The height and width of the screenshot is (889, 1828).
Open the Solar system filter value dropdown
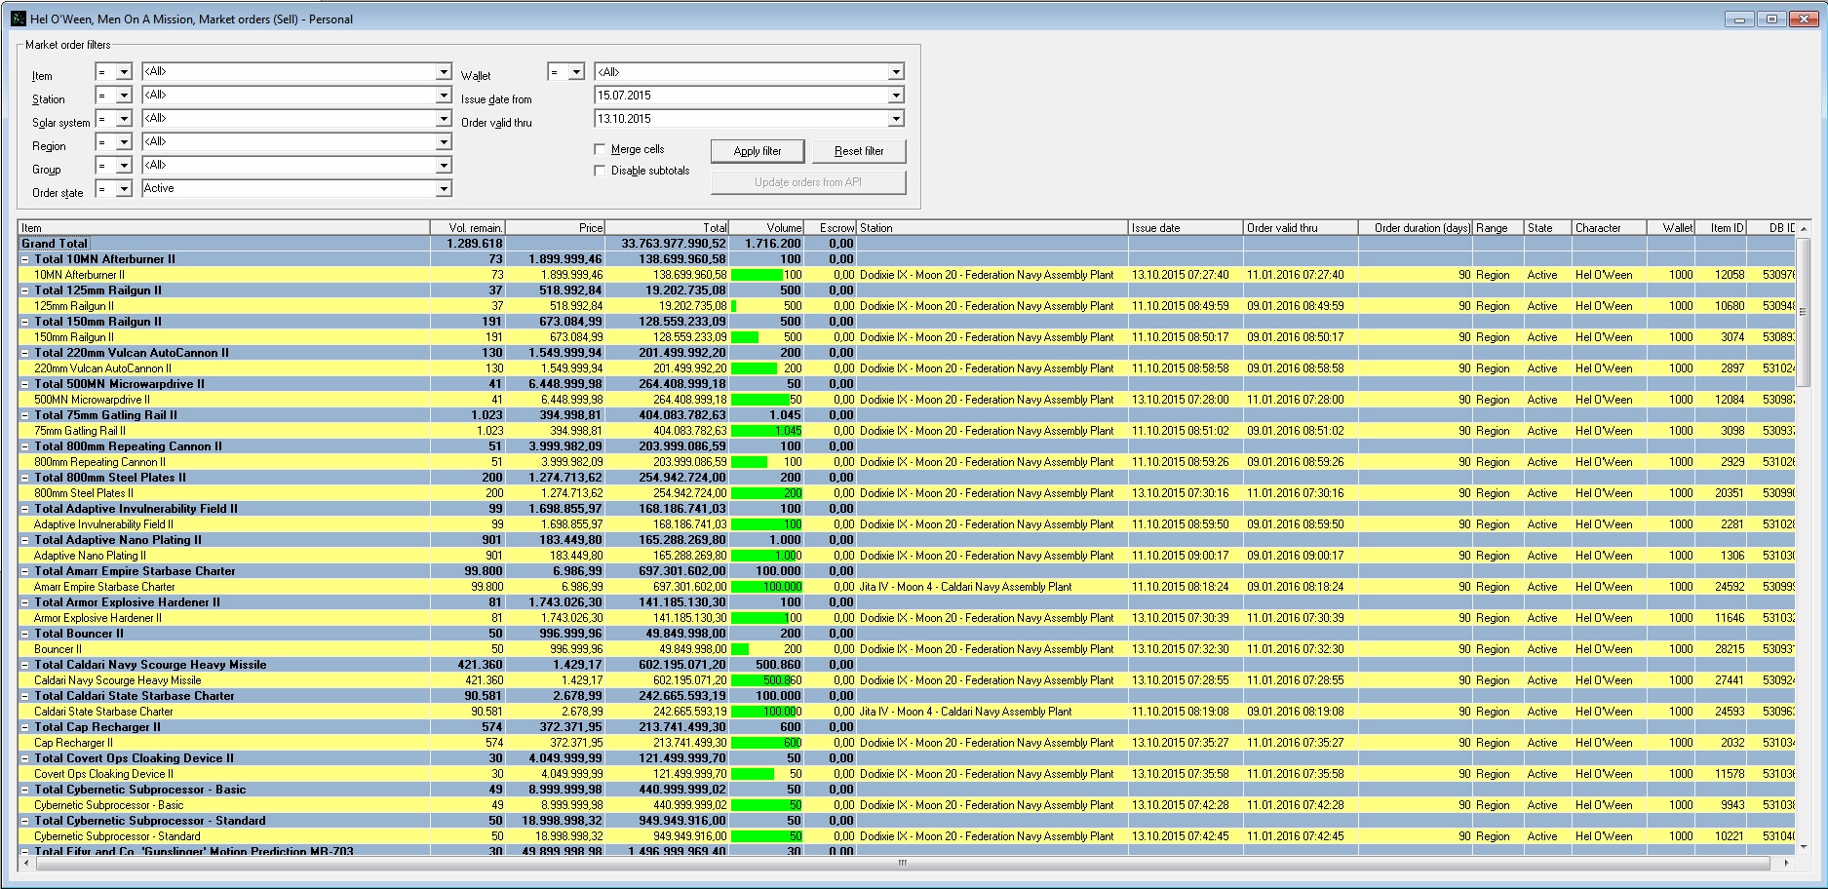point(444,119)
